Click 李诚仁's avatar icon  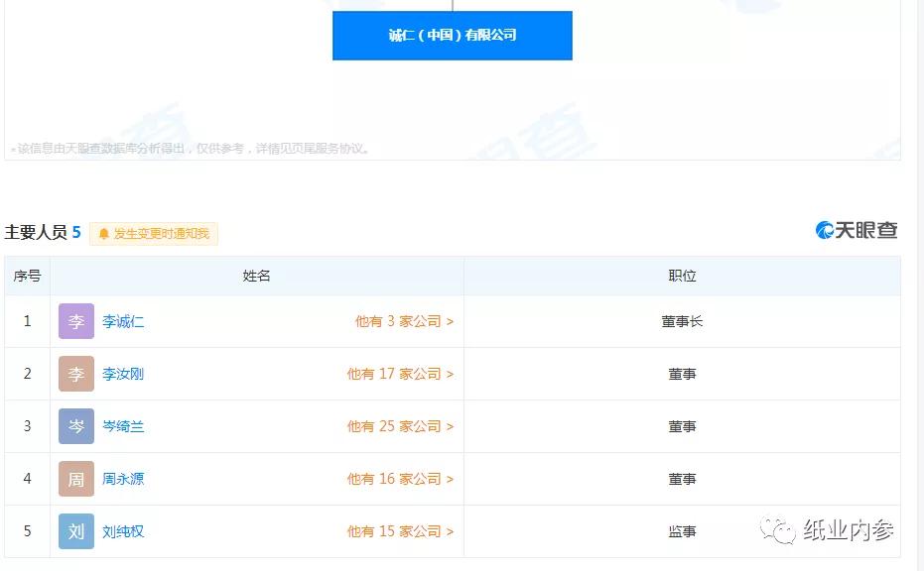pyautogui.click(x=75, y=321)
